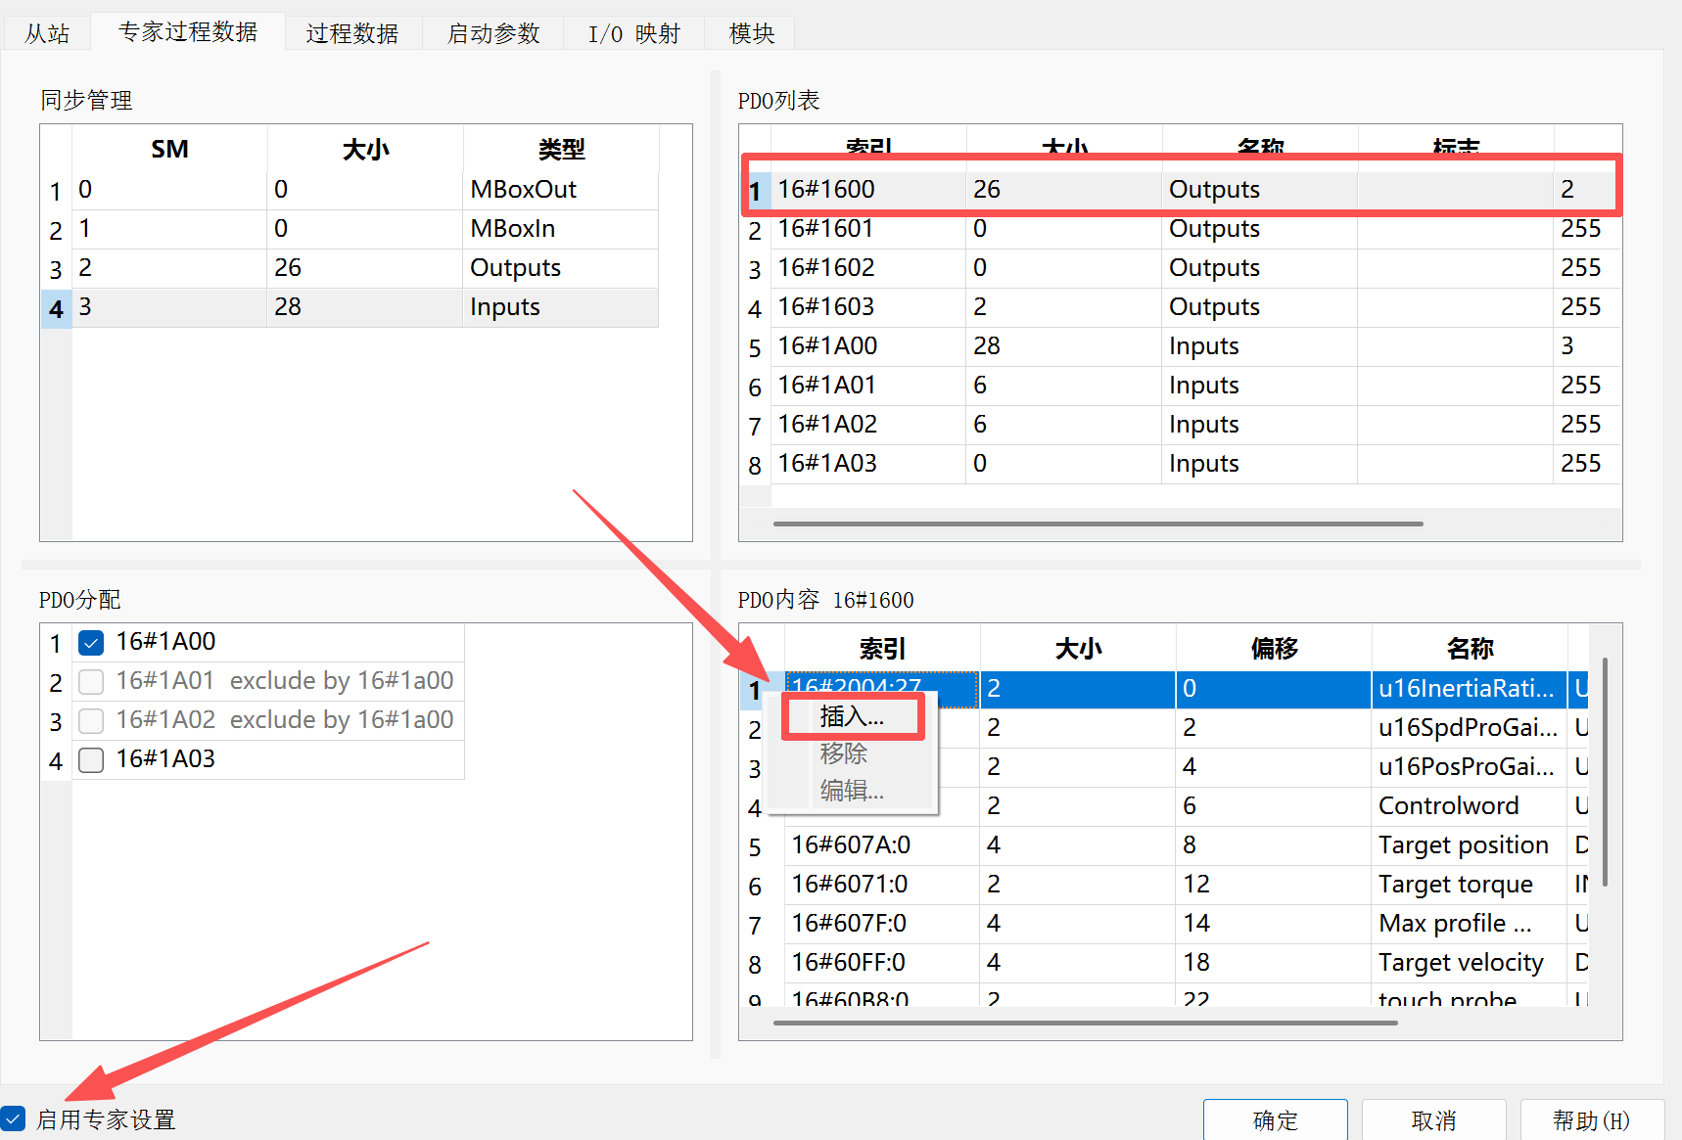1682x1140 pixels.
Task: Click row number 4 header in 同步管理
Action: (56, 308)
